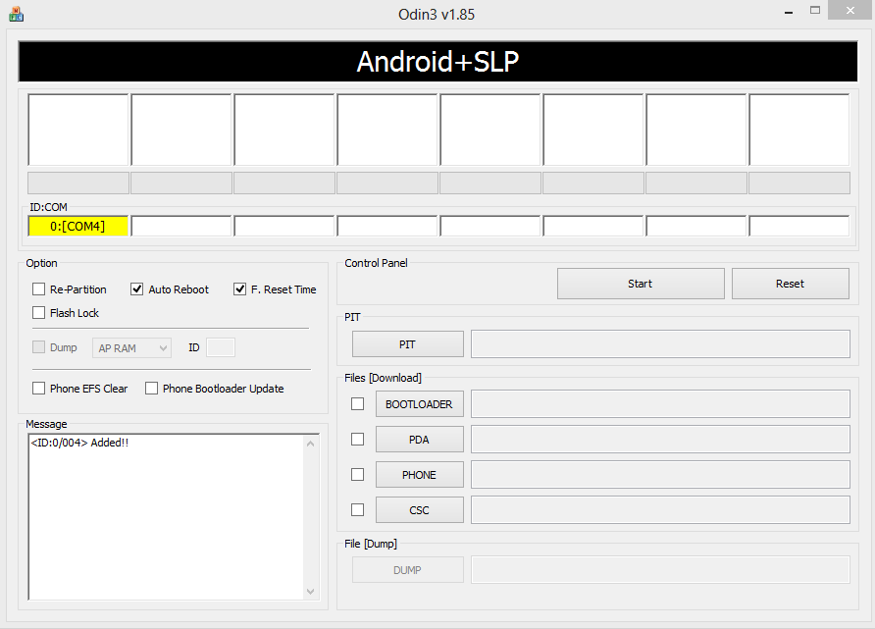Browse for a PIT file
The height and width of the screenshot is (629, 875).
[x=408, y=343]
